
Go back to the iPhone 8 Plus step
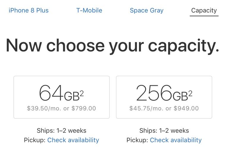click(29, 10)
